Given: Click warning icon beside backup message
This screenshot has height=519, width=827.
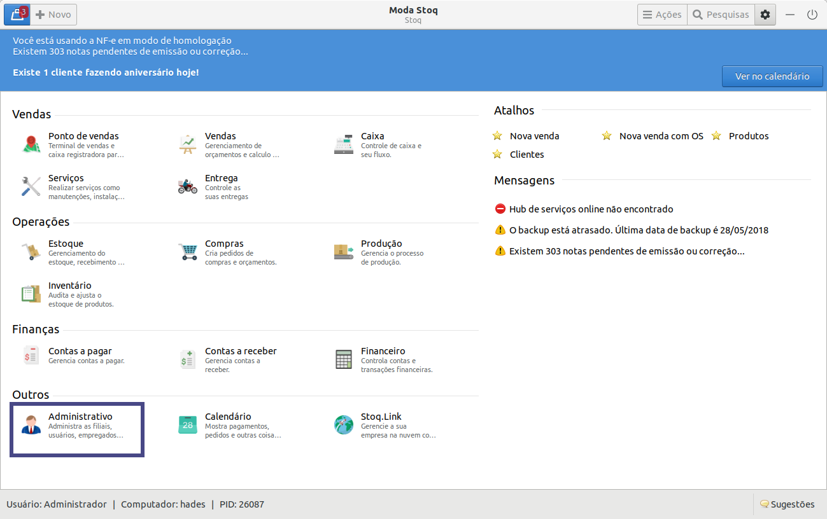Looking at the screenshot, I should point(500,230).
